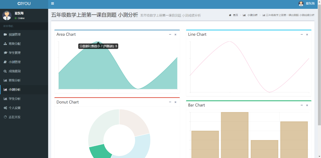Click the username 夏东海 in the sidebar

(19, 13)
